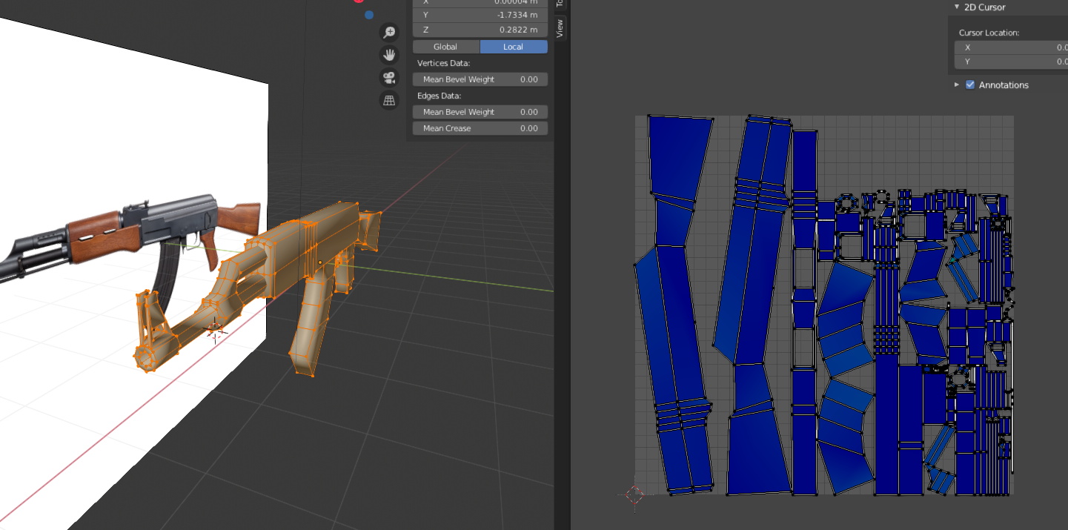Image resolution: width=1068 pixels, height=530 pixels.
Task: Click the hand pan view icon
Action: 389,55
